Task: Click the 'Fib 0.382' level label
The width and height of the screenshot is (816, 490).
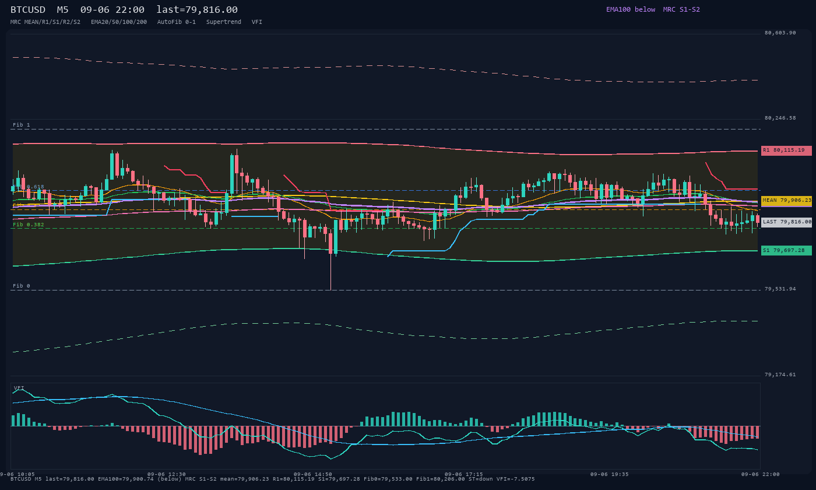Action: tap(29, 225)
